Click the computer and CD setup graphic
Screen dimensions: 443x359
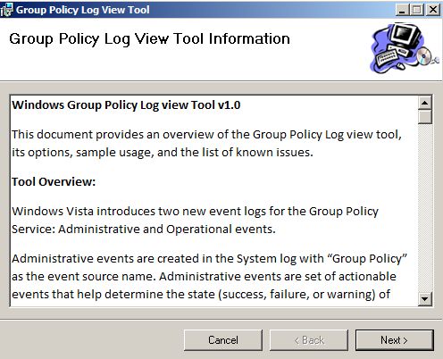click(404, 48)
